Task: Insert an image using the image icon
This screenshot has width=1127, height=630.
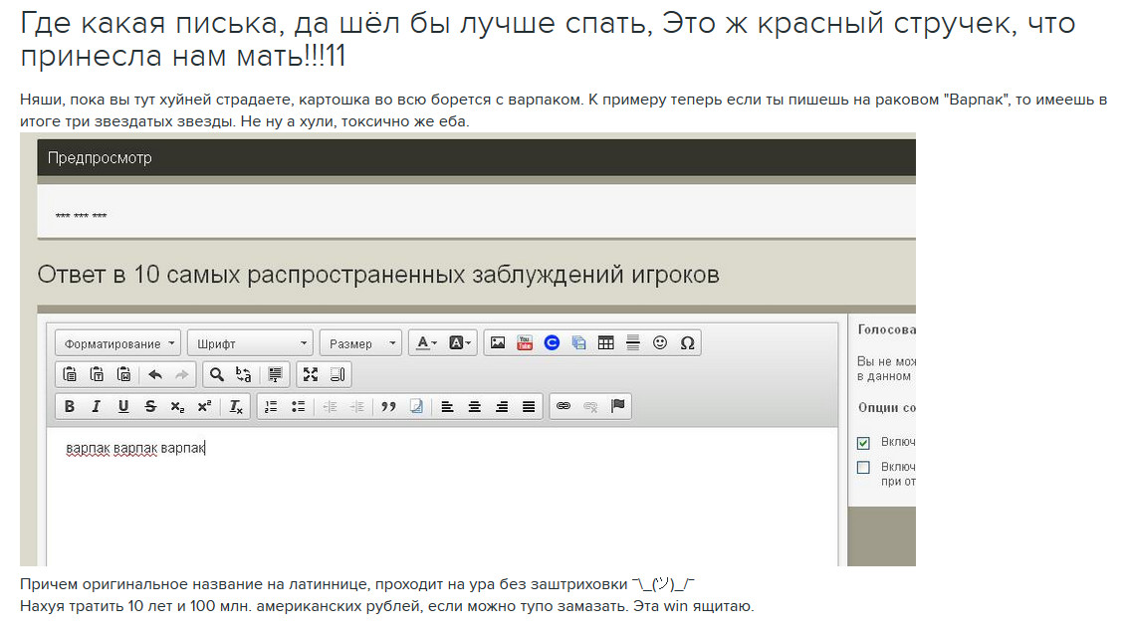Action: pyautogui.click(x=498, y=342)
